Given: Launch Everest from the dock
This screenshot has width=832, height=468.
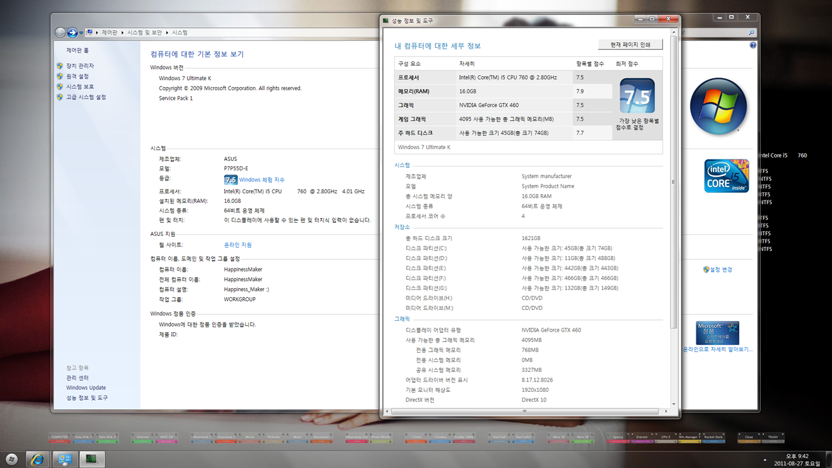Looking at the screenshot, I should point(642,439).
